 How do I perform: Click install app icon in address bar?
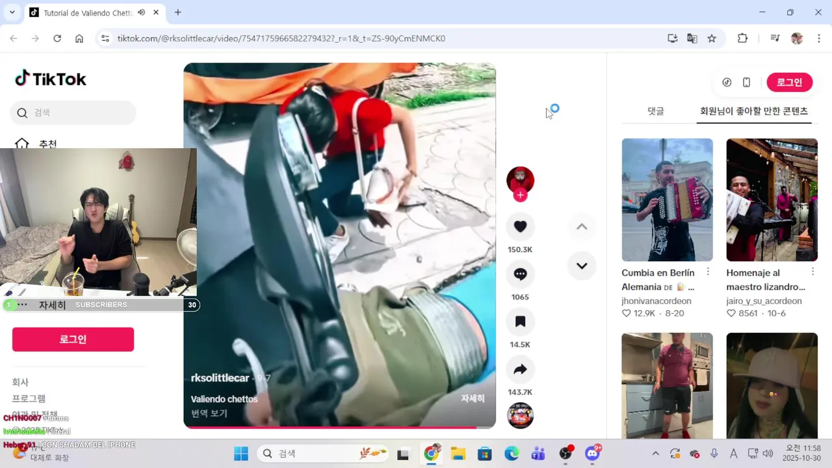673,38
